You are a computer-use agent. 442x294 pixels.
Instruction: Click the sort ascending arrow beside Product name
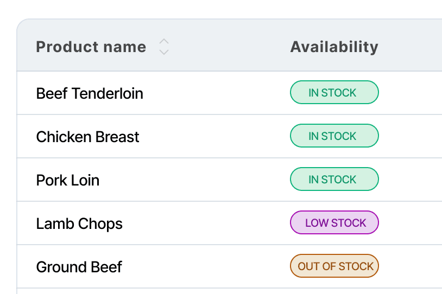(x=164, y=42)
